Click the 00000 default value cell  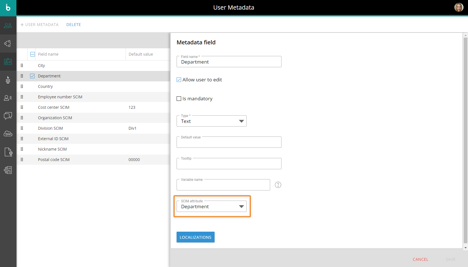[x=134, y=160]
